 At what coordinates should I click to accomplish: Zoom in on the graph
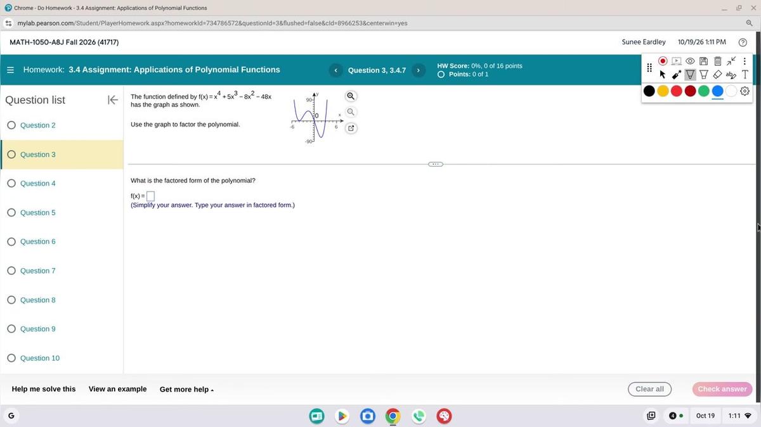[x=351, y=96]
